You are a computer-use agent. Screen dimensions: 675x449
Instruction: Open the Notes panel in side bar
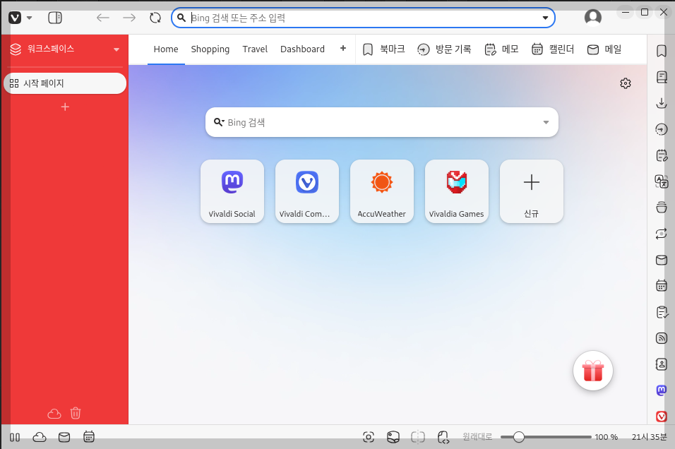coord(661,155)
